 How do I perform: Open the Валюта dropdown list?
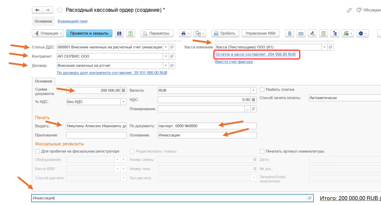(x=253, y=90)
